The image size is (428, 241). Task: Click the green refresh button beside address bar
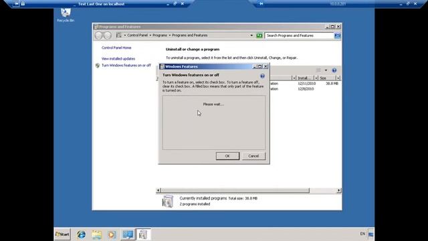[x=259, y=35]
